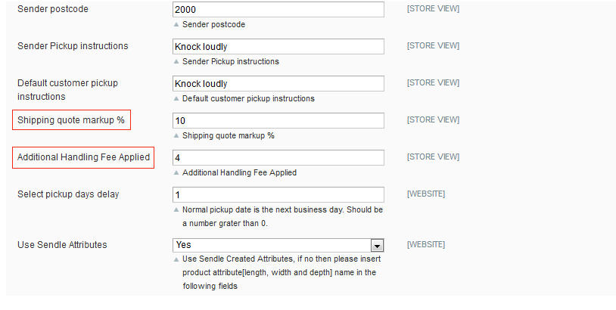Screen dimensions: 616x310
Task: Click the STORE VIEW scope tag beside Sender postcode
Action: tap(433, 9)
